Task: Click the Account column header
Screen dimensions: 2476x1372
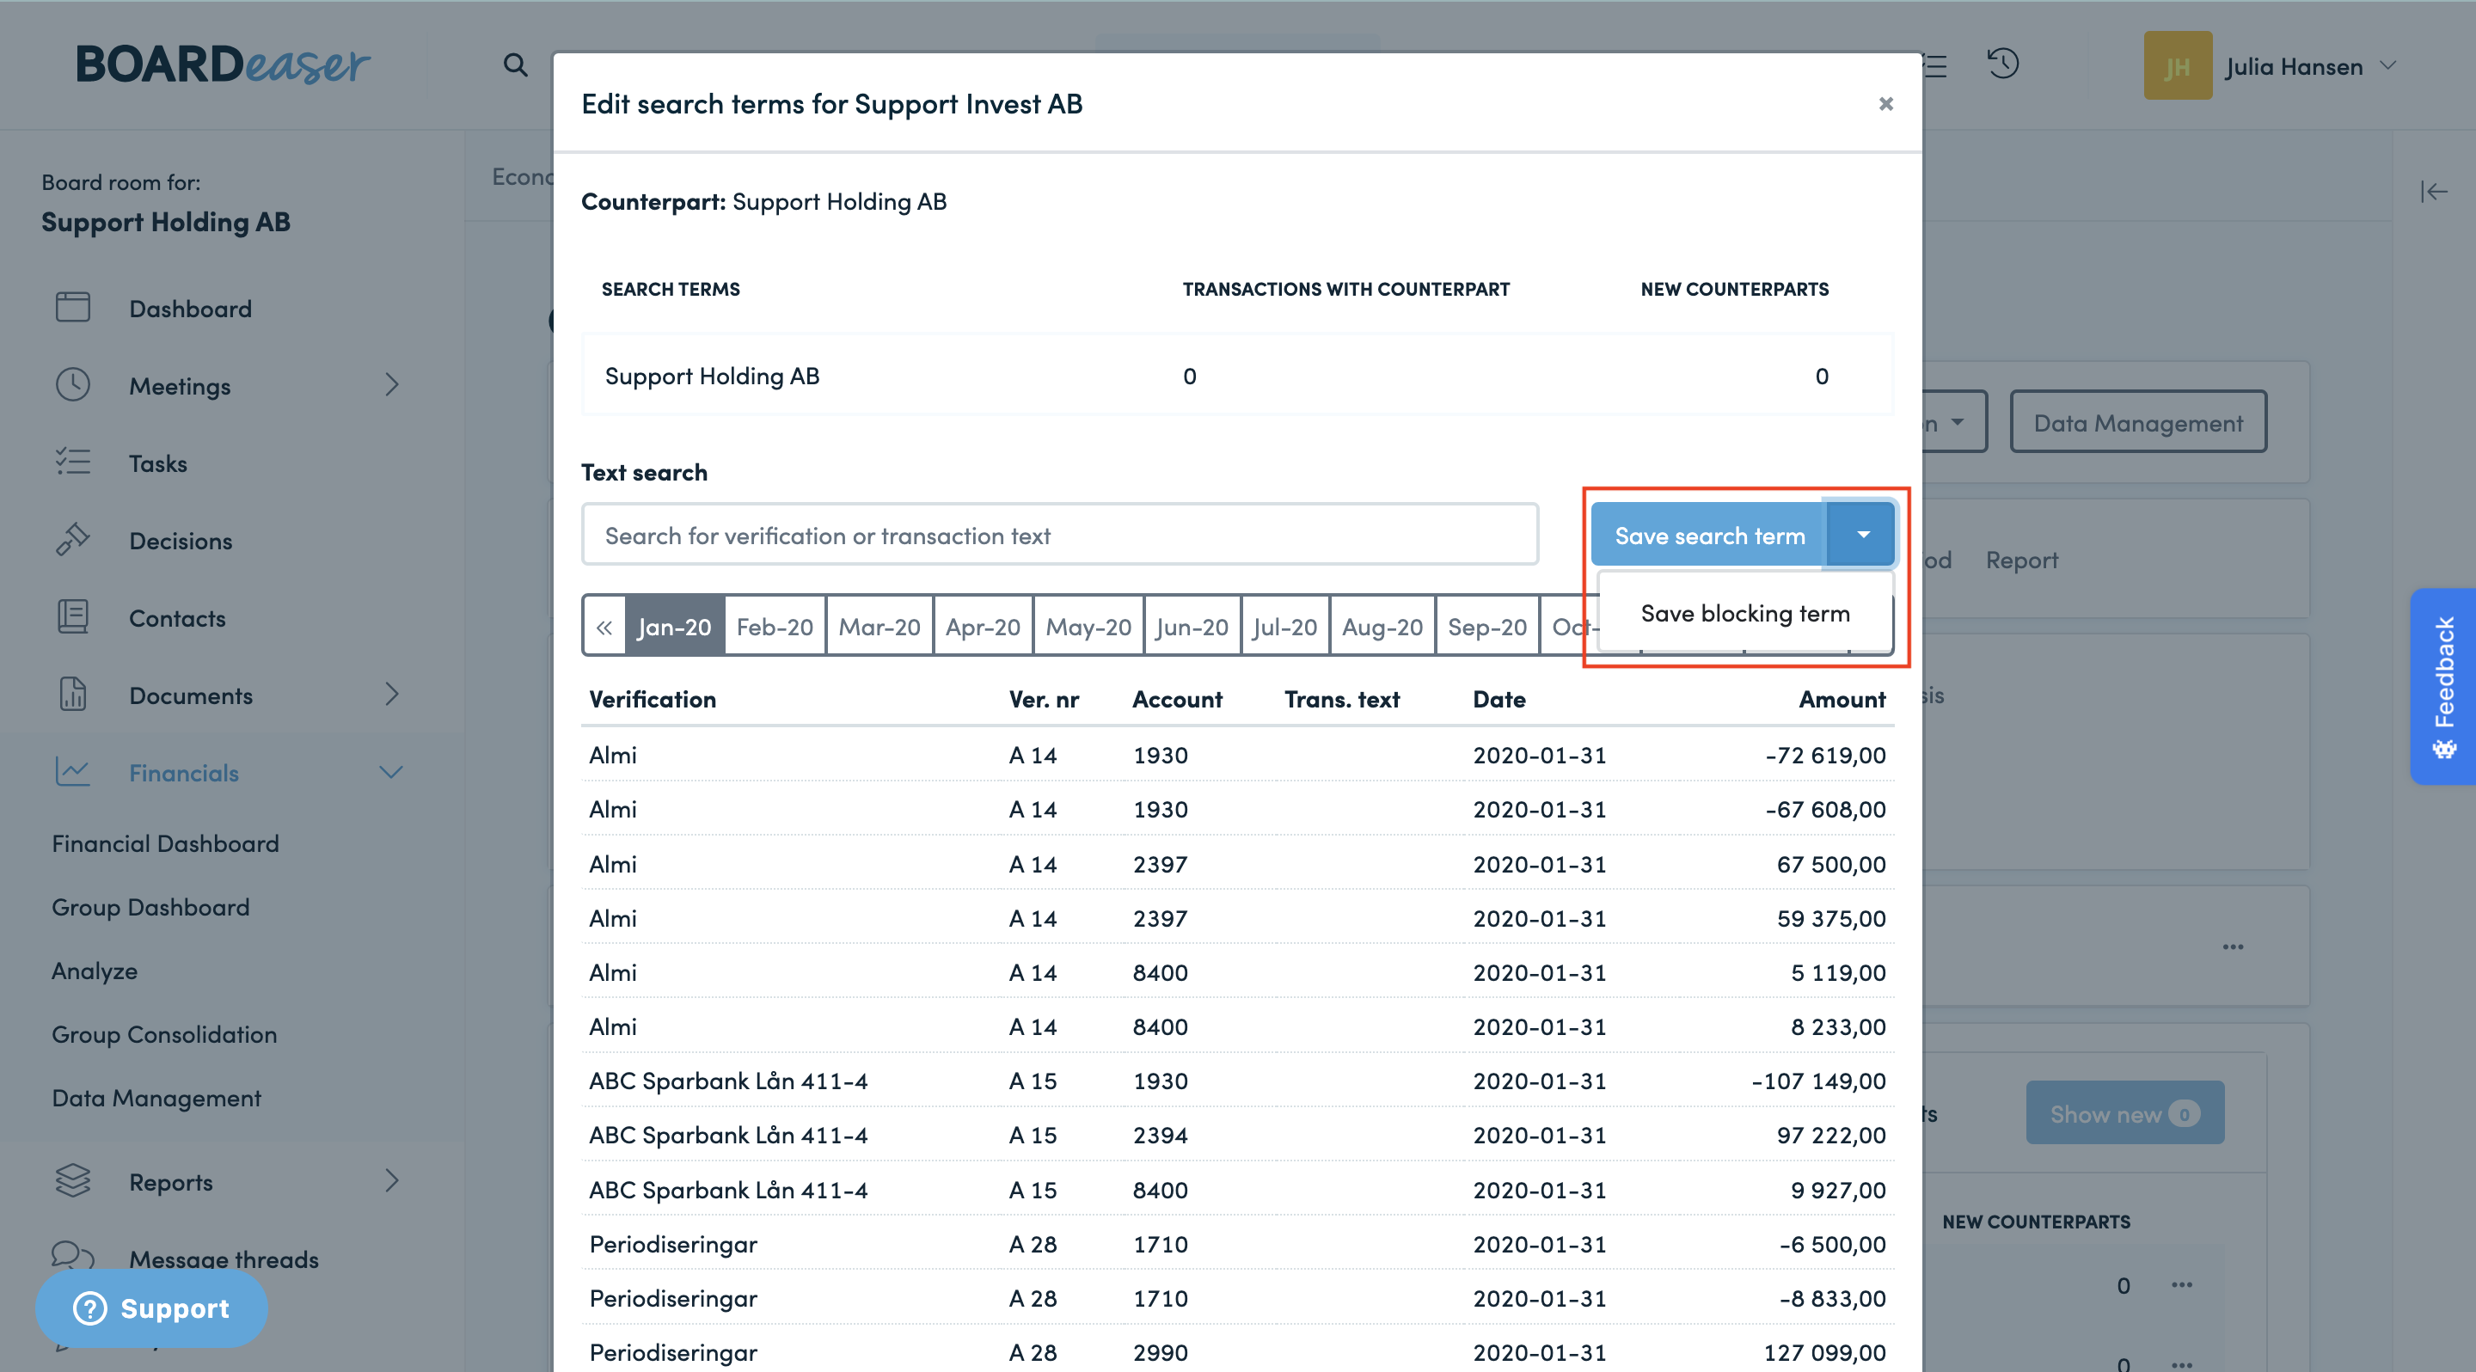Action: [x=1178, y=700]
